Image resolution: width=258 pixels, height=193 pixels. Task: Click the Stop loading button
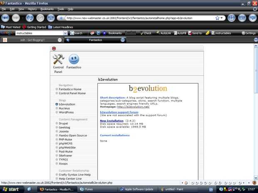tap(40, 18)
